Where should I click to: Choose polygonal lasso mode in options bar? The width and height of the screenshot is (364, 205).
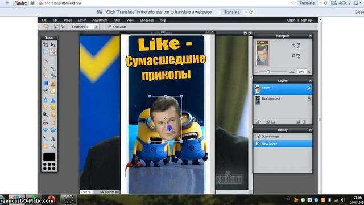(63, 27)
